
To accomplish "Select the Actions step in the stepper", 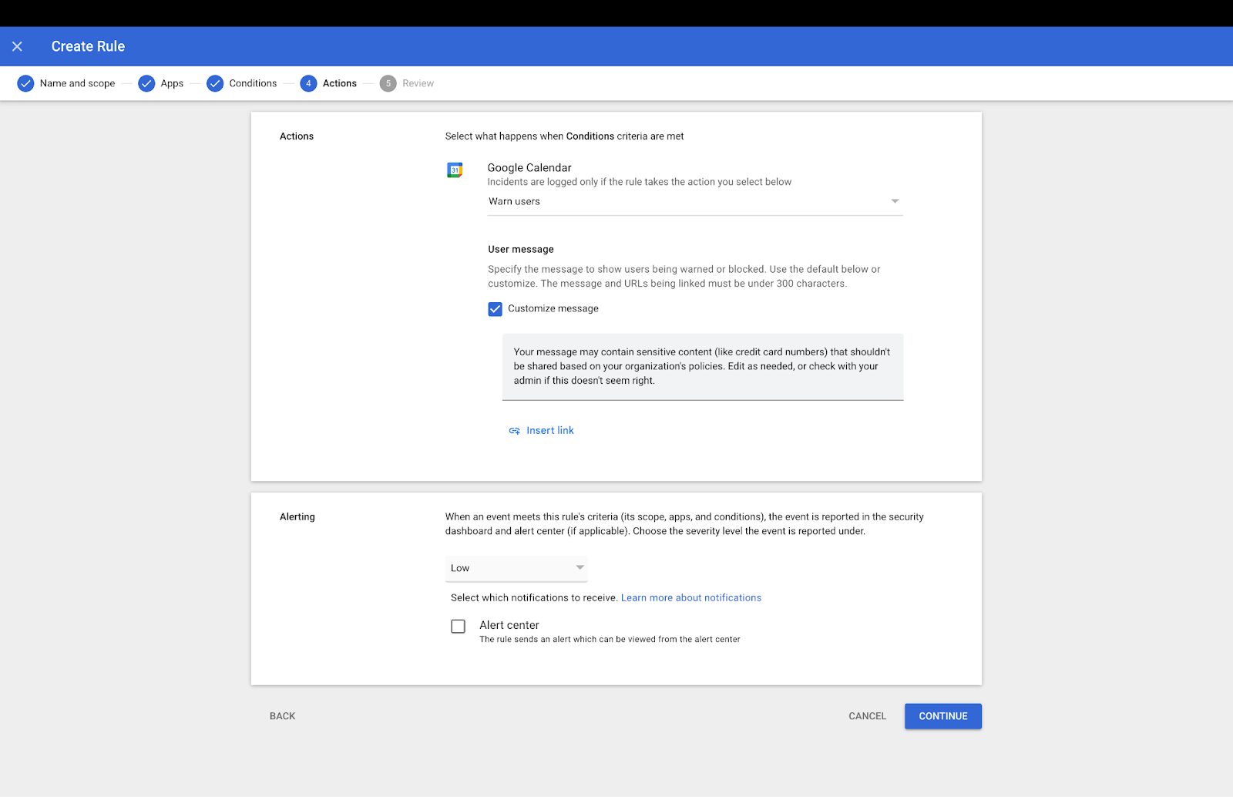I will coord(330,83).
